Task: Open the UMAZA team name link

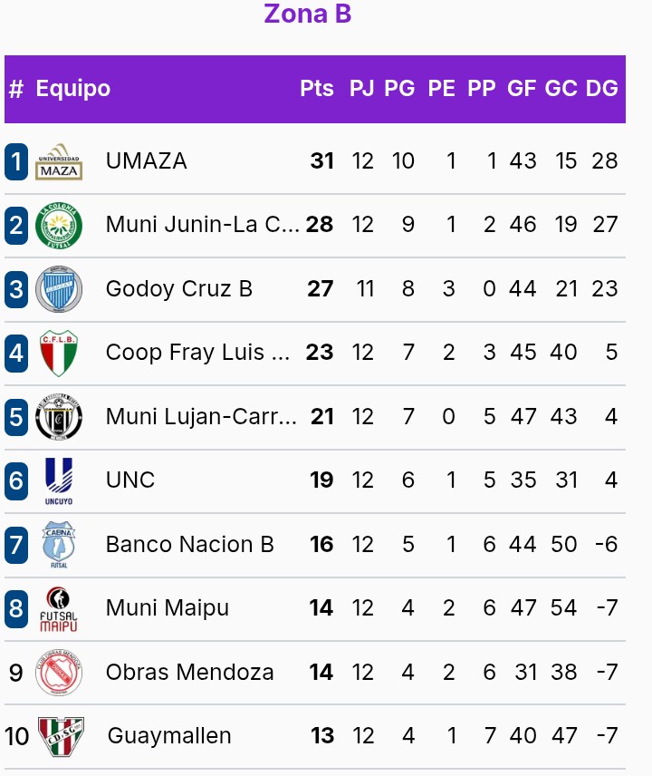Action: click(147, 161)
